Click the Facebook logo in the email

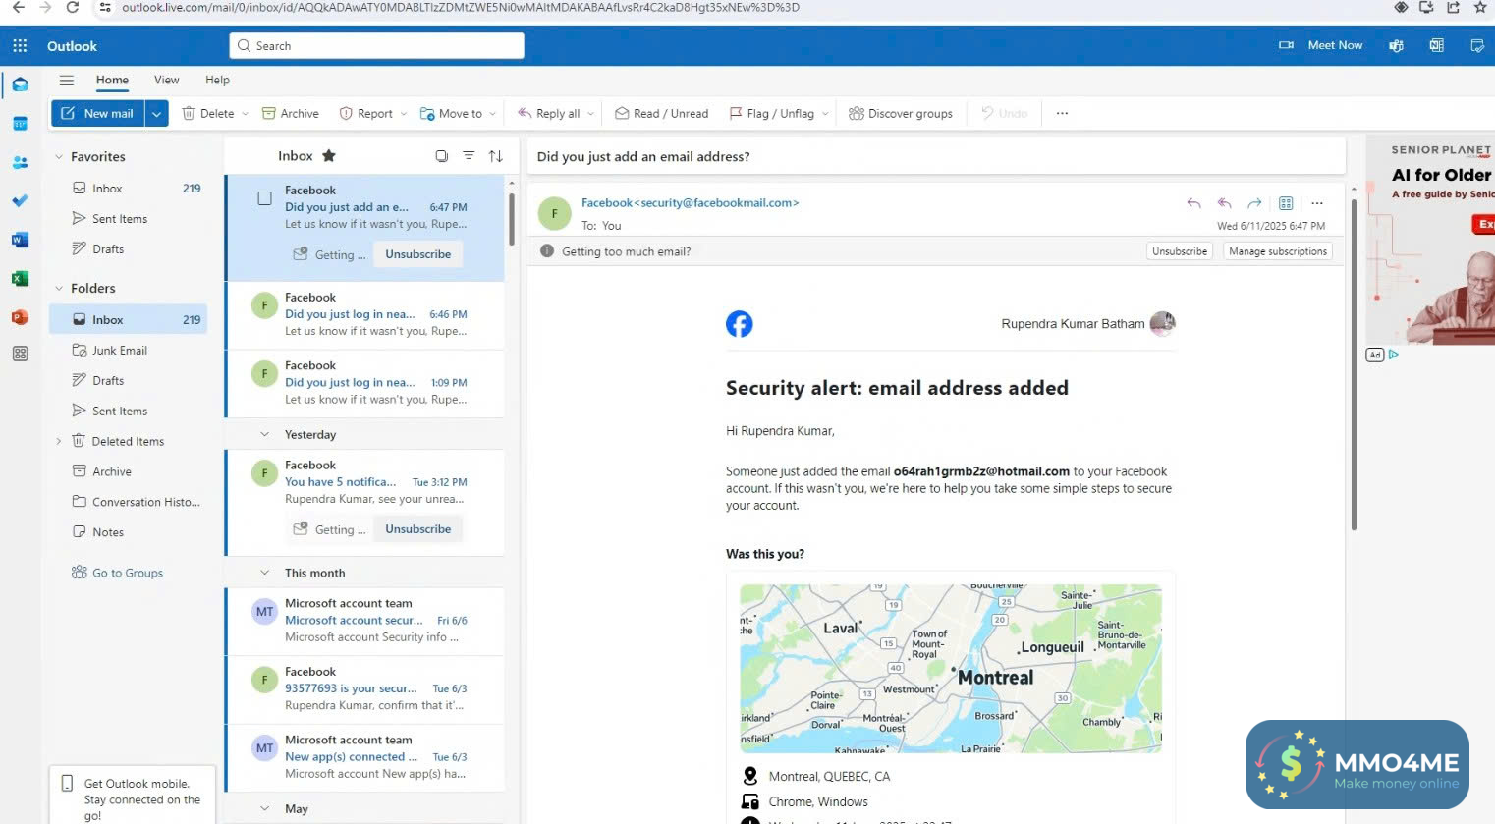[740, 324]
